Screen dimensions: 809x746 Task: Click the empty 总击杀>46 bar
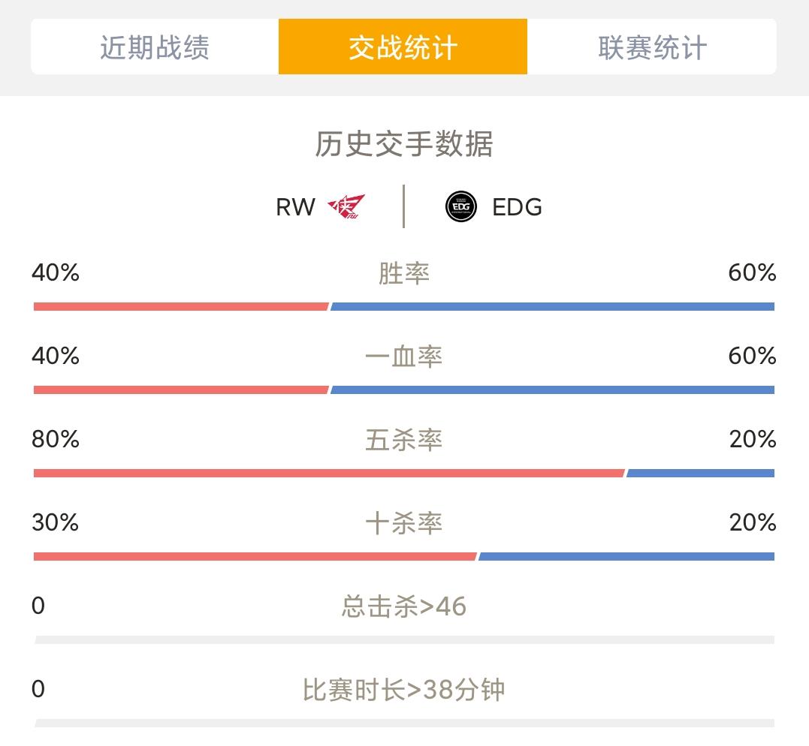click(x=403, y=640)
